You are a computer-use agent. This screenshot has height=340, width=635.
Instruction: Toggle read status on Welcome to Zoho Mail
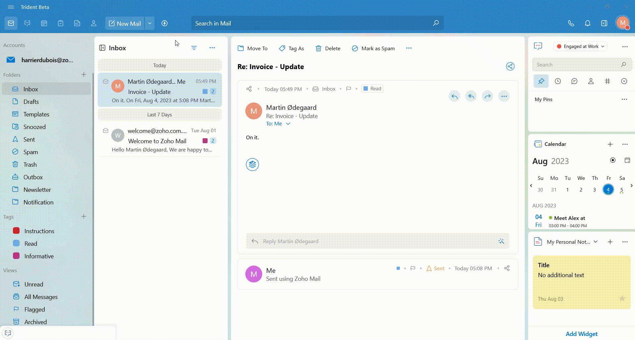106,131
